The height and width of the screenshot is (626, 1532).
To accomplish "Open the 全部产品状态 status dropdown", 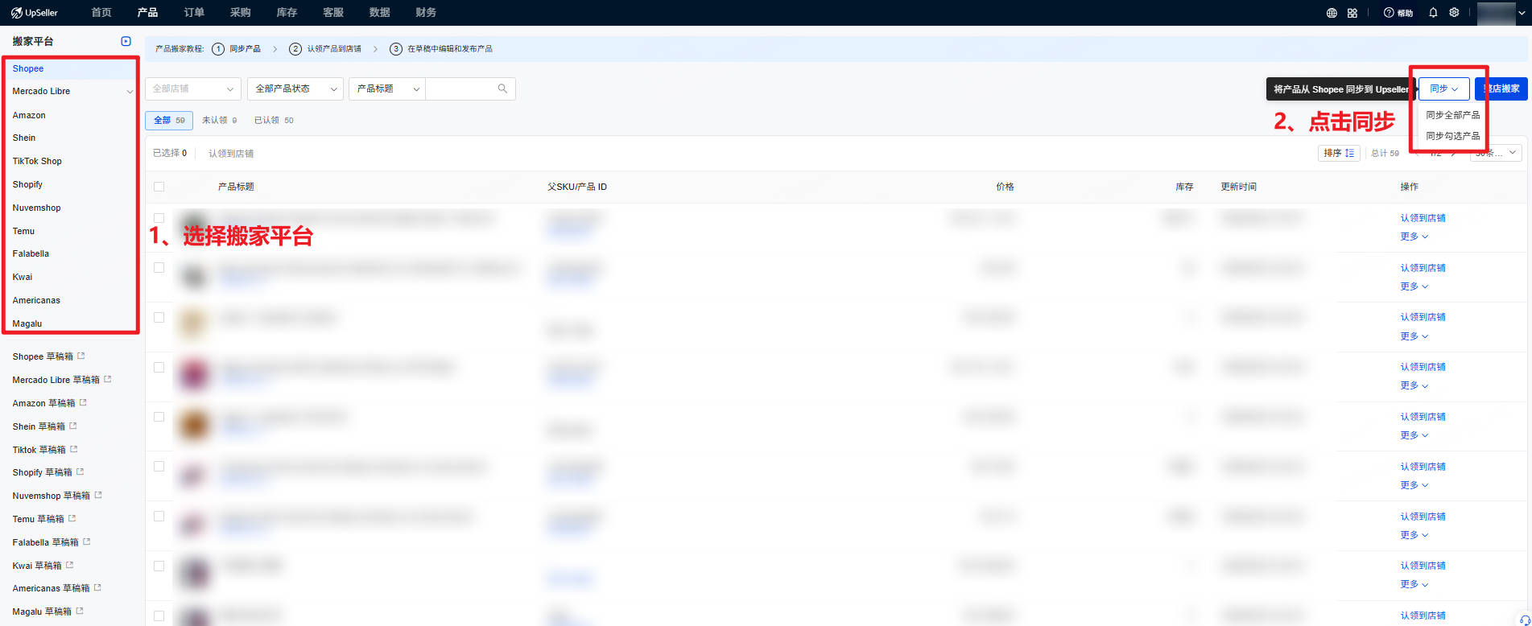I will coord(295,89).
